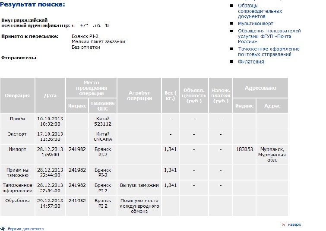Click the Дата column header

(50, 95)
